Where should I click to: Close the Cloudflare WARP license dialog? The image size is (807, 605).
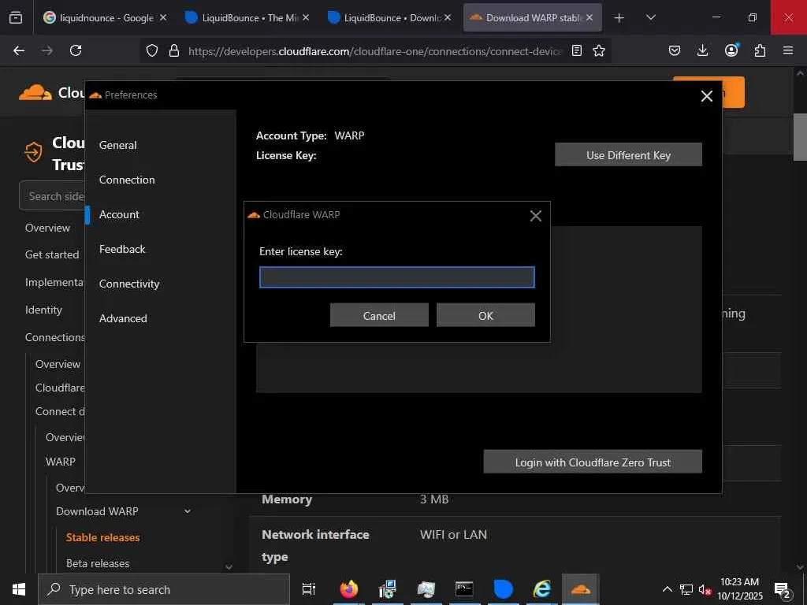pos(536,216)
